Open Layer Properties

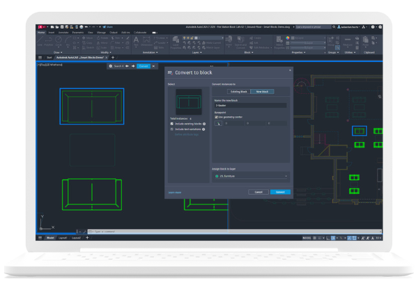[x=176, y=42]
